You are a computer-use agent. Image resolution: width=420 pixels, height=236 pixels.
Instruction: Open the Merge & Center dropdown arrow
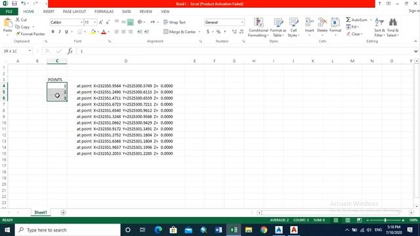(x=199, y=32)
